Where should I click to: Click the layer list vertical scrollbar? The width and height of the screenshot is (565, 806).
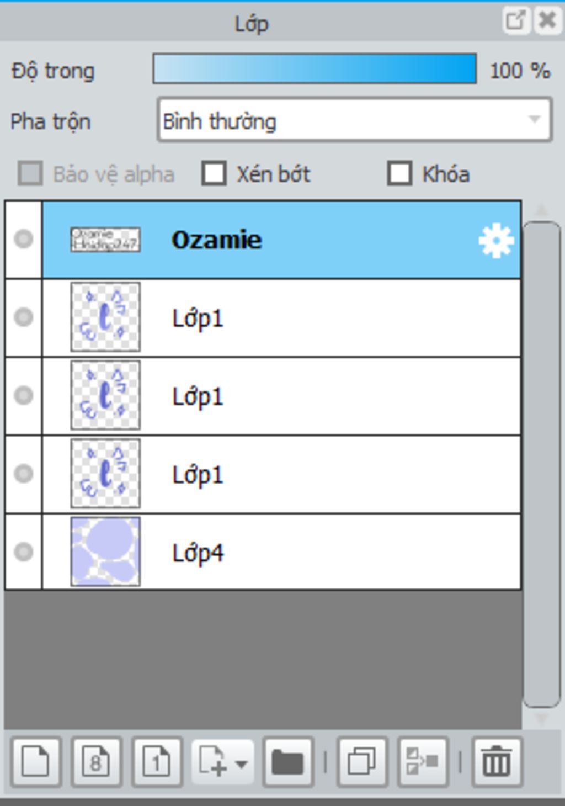[x=541, y=464]
